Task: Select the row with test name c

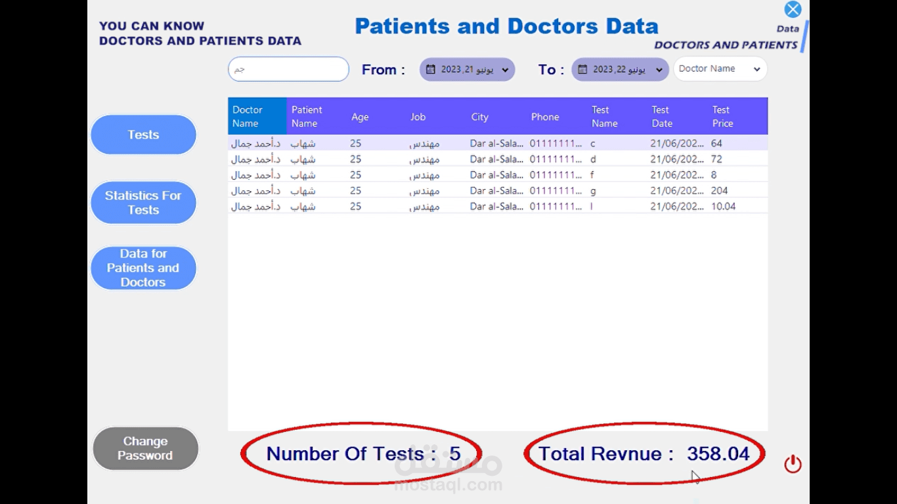Action: point(497,143)
